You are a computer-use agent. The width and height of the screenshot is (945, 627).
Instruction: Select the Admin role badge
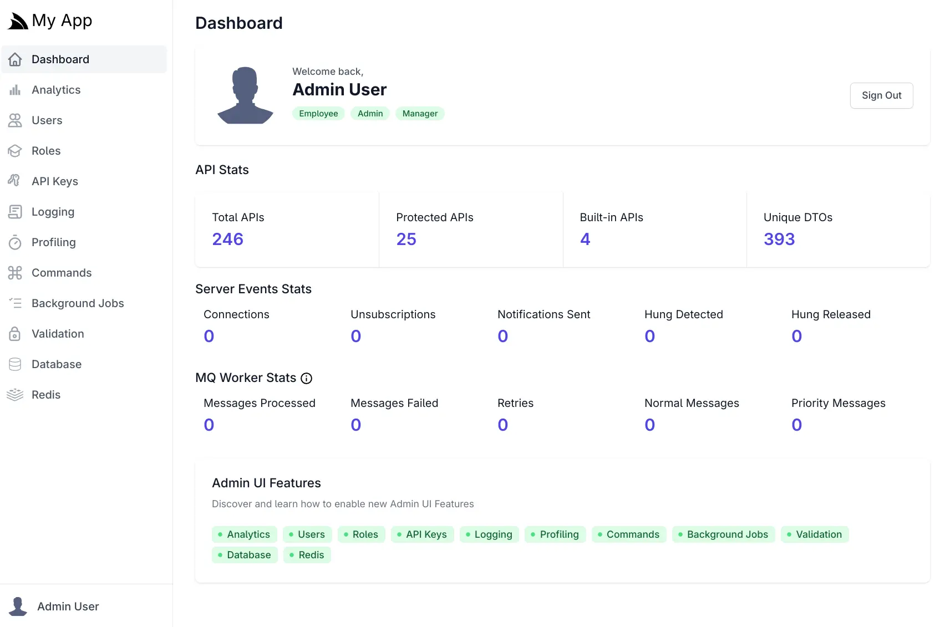point(370,114)
